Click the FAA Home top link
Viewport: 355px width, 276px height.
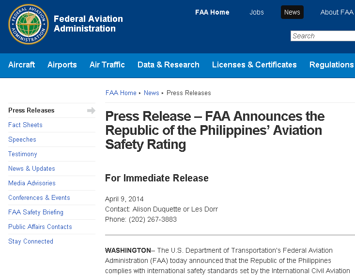coord(212,13)
